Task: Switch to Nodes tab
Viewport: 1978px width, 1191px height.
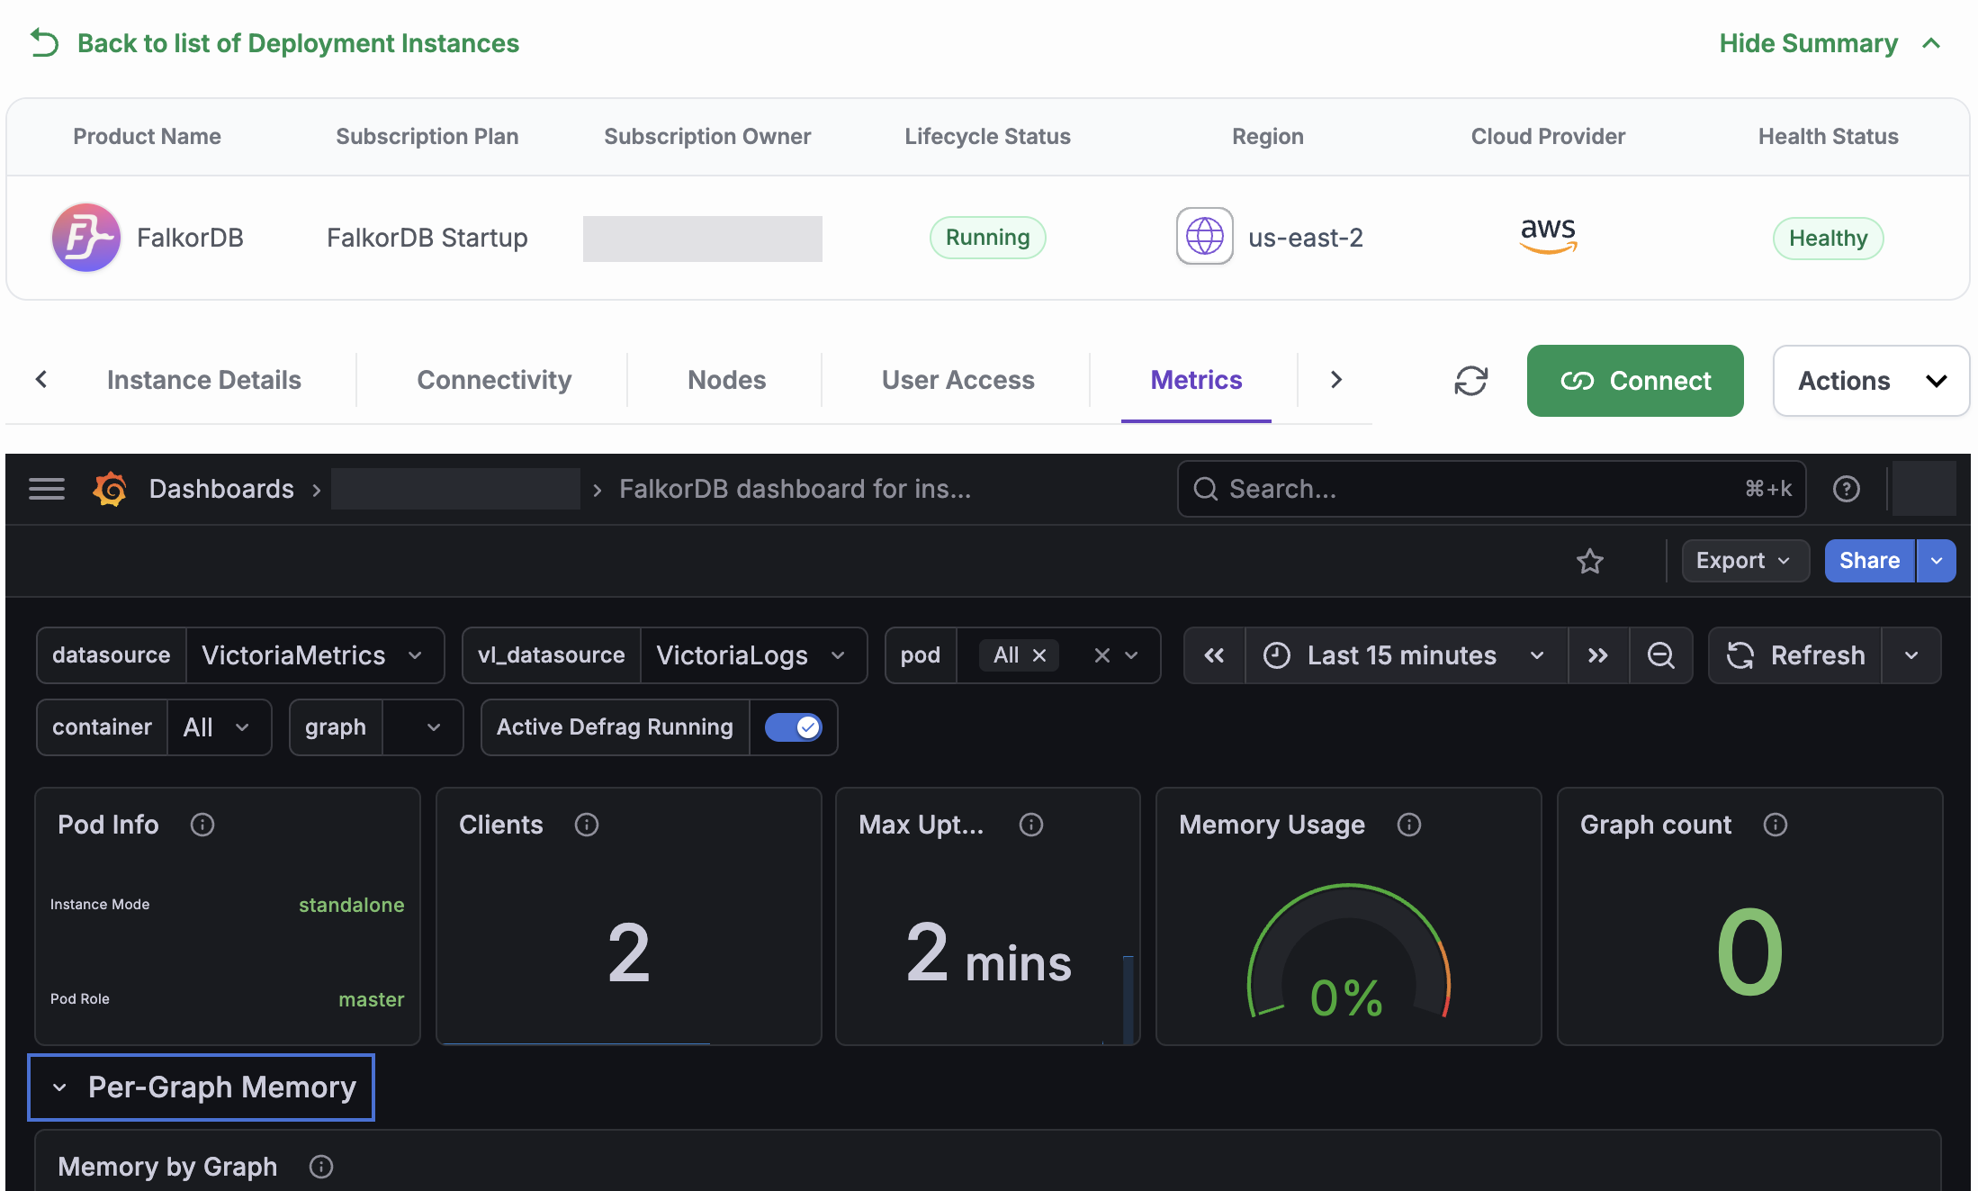Action: [x=727, y=380]
